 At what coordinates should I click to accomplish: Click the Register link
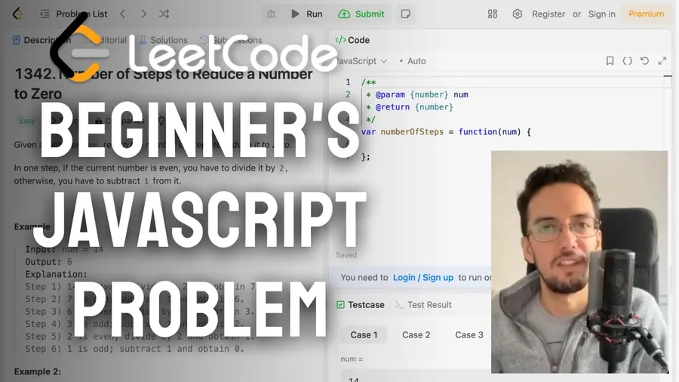pyautogui.click(x=548, y=14)
